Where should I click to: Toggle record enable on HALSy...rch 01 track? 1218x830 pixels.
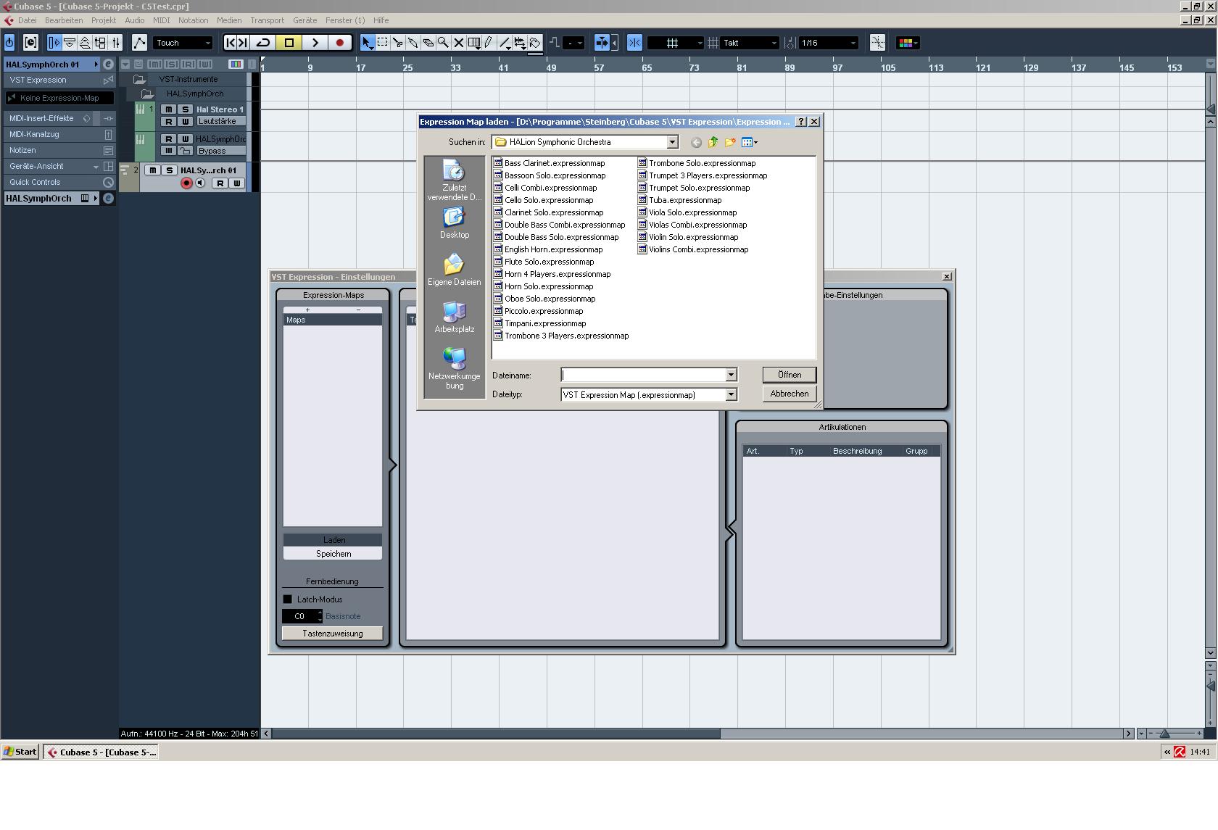coord(186,183)
